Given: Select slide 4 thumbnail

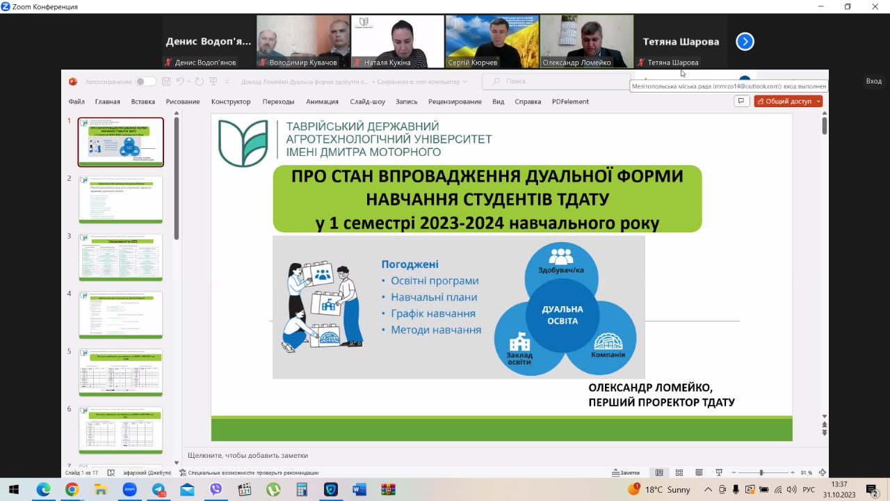Looking at the screenshot, I should 121,315.
